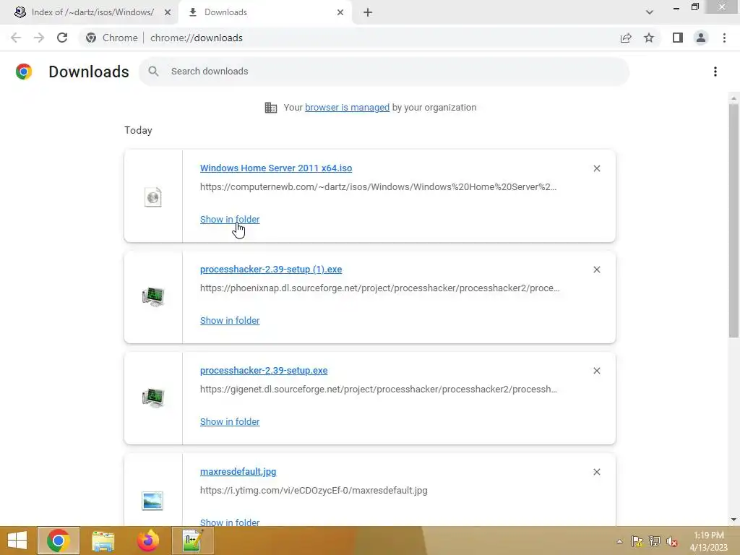Open the side panel icon
Screen dimensions: 740x555
[678, 38]
